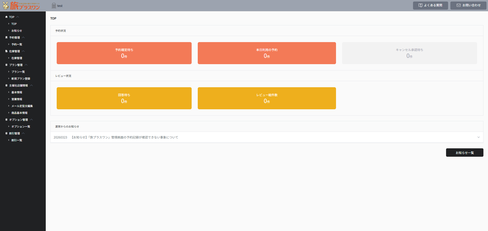Click the bookmark icon beside 予約管理
This screenshot has height=231, width=488.
6,38
